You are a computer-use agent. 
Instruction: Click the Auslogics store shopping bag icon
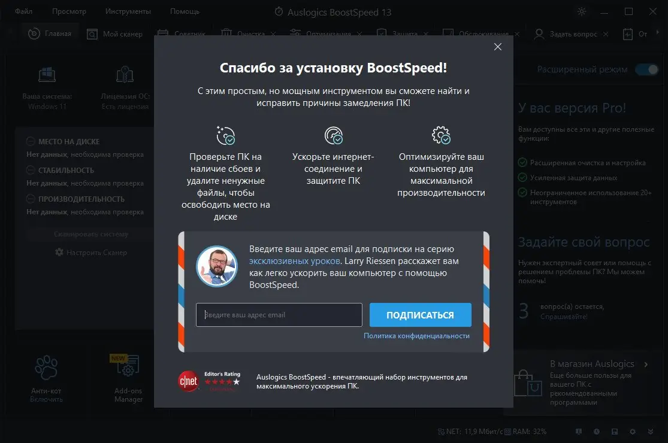pyautogui.click(x=528, y=383)
